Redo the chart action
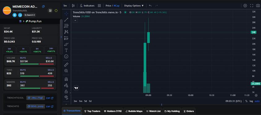The height and width of the screenshot is (115, 261). [x=156, y=6]
